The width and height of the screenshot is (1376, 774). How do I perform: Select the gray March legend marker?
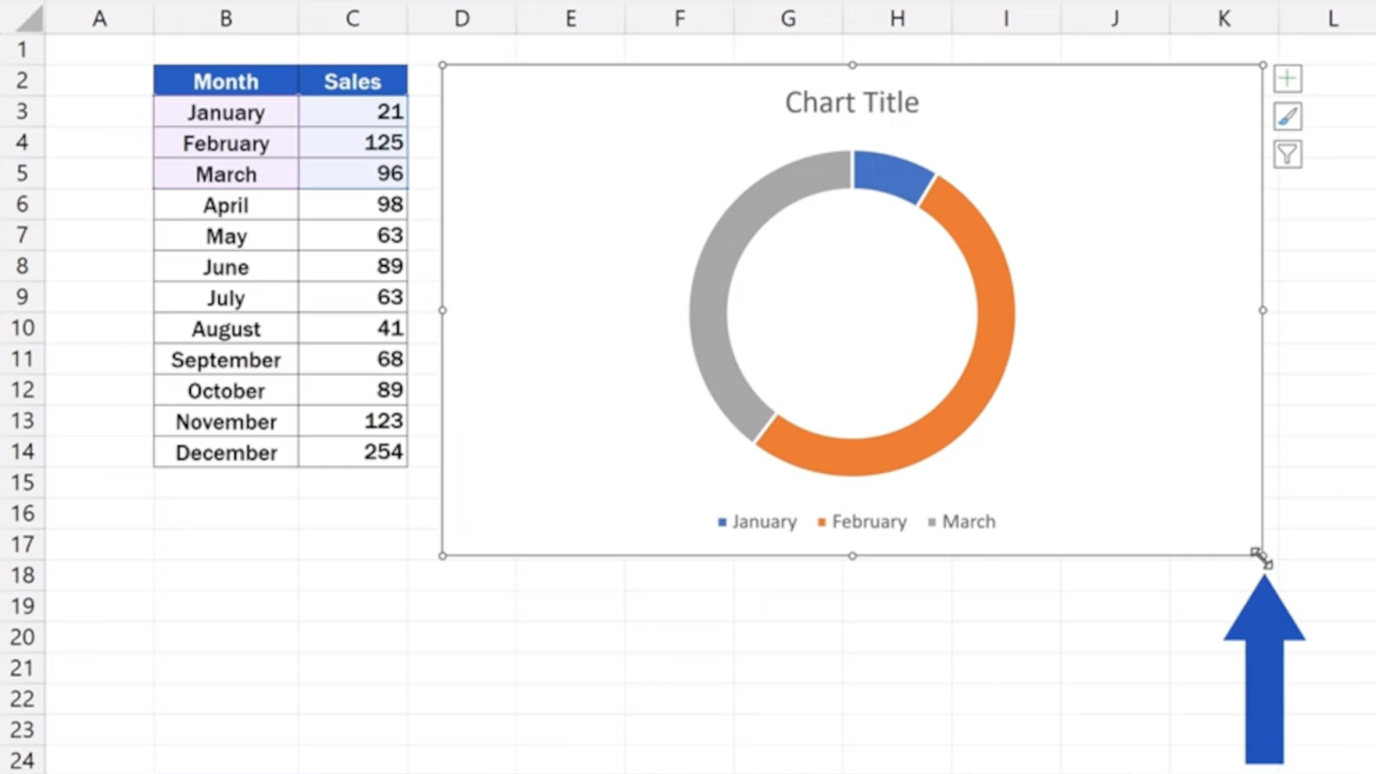pyautogui.click(x=933, y=521)
